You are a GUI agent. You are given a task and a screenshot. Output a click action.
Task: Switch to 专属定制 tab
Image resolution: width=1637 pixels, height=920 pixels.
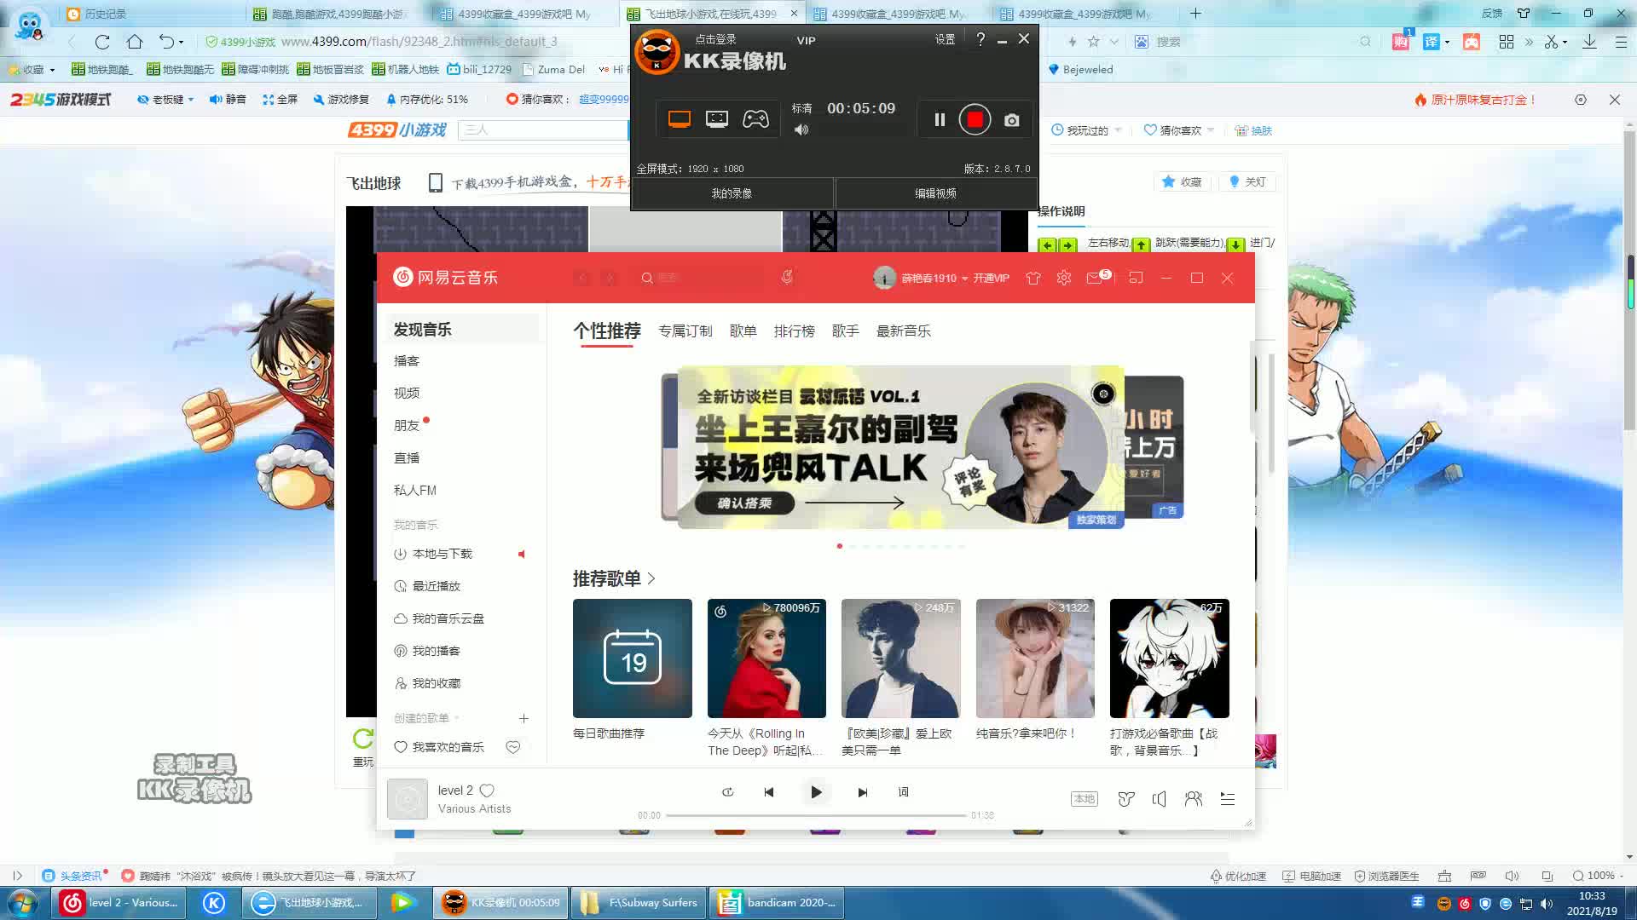pyautogui.click(x=685, y=331)
